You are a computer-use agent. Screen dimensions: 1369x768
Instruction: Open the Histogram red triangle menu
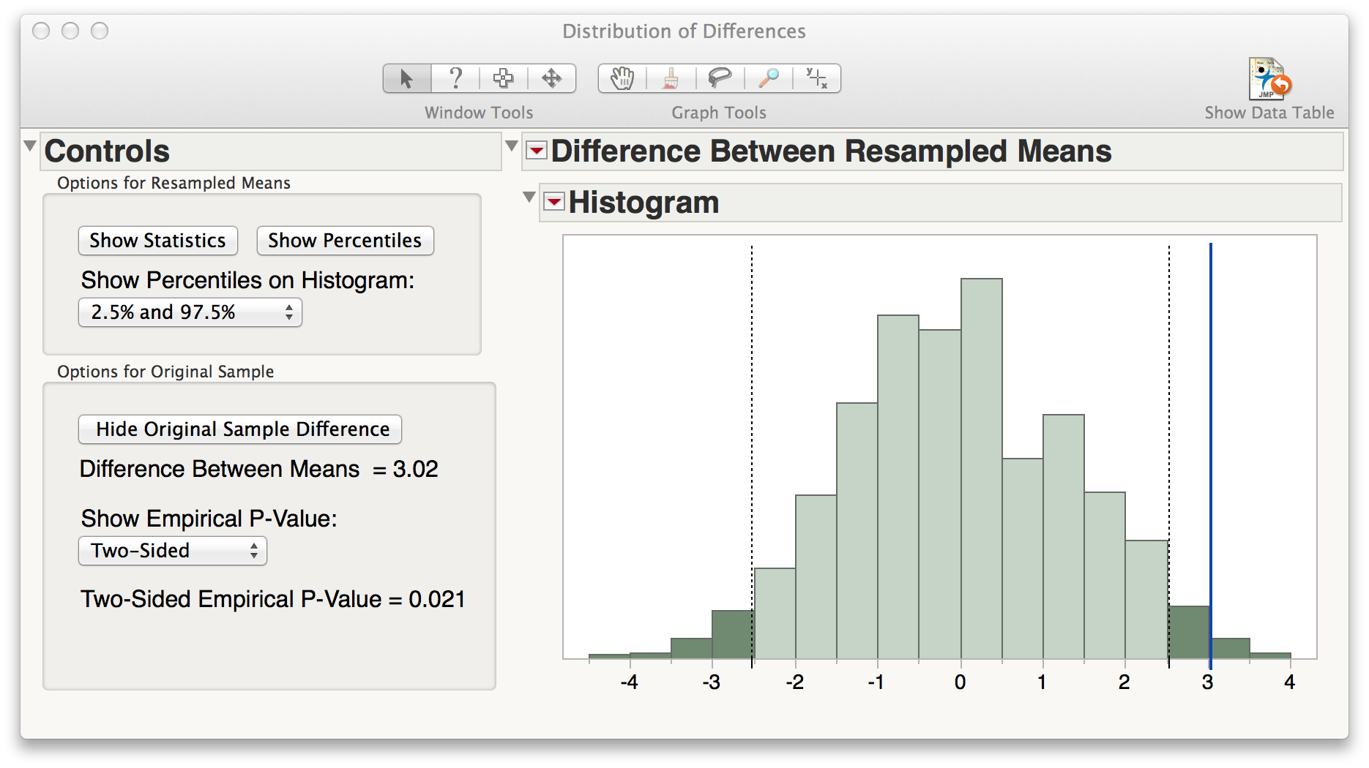point(555,202)
